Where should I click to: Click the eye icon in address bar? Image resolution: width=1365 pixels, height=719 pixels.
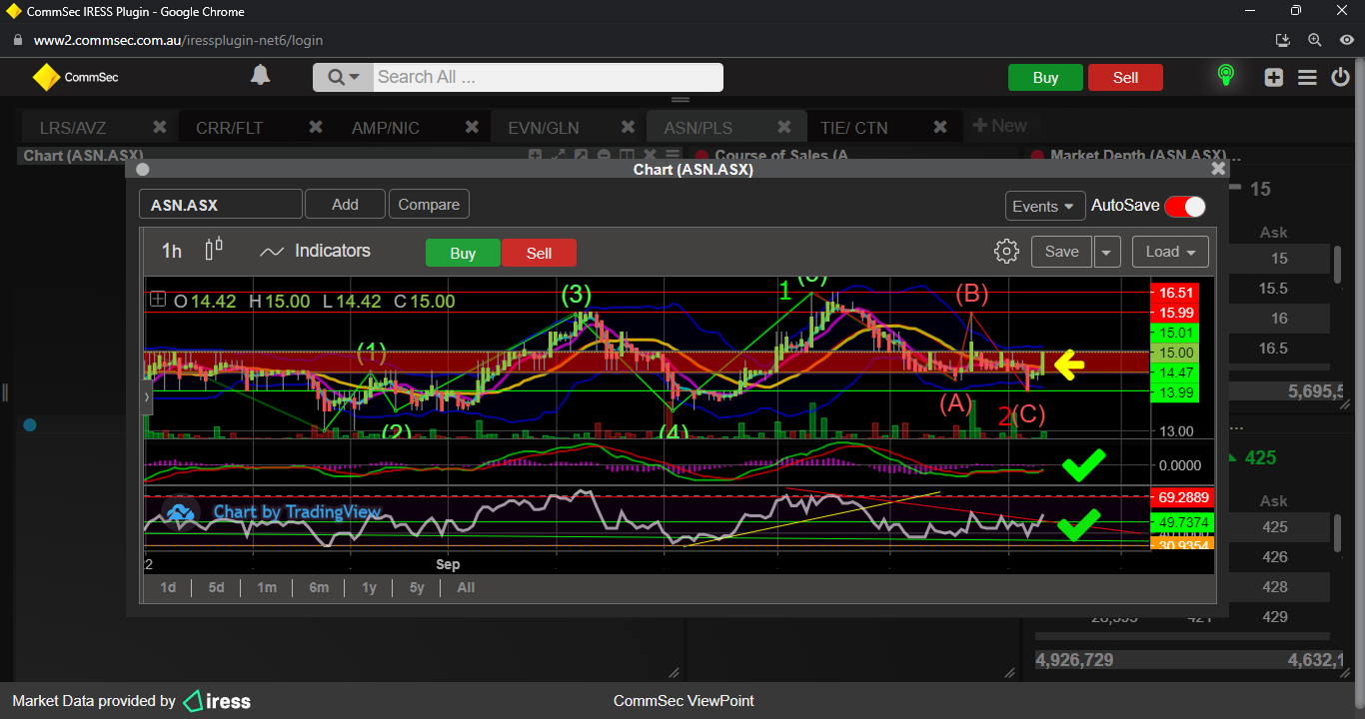tap(1345, 41)
